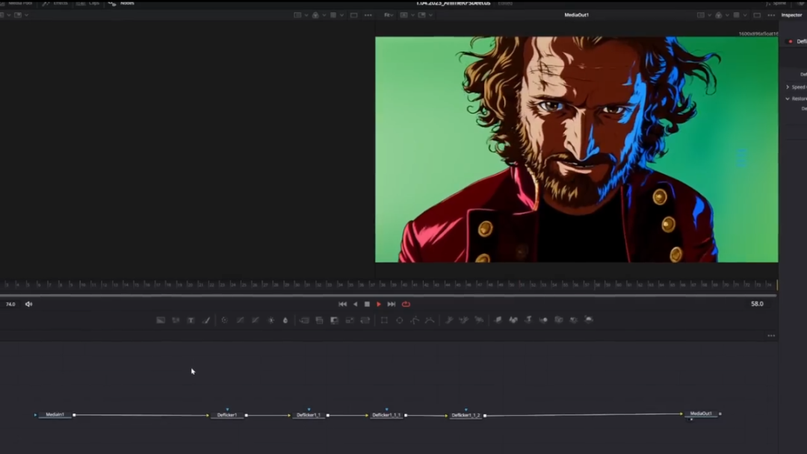The image size is (807, 454).
Task: Select the MediaIn1 node
Action: (55, 414)
